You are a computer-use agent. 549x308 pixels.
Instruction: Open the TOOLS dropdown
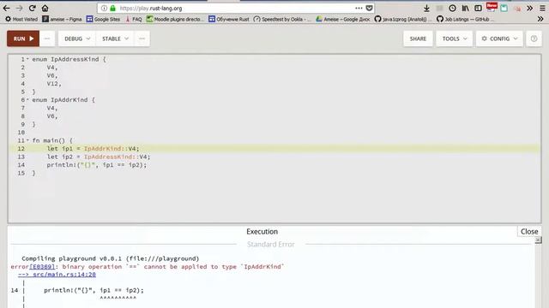pyautogui.click(x=455, y=38)
